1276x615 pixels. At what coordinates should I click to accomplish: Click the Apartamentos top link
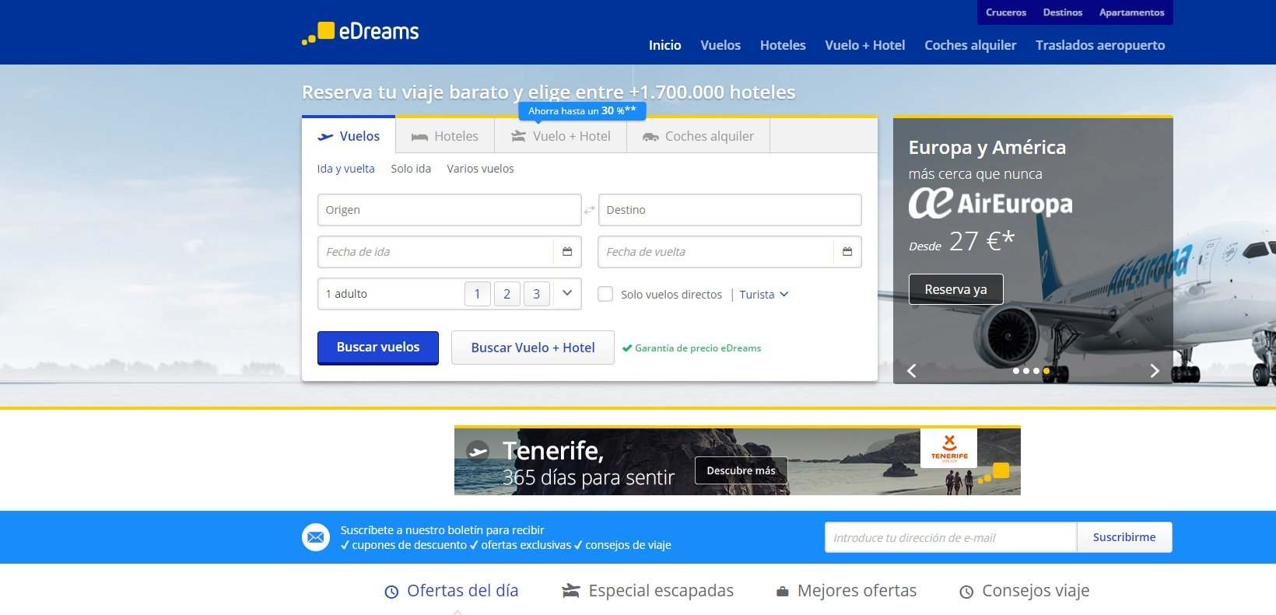(1132, 12)
